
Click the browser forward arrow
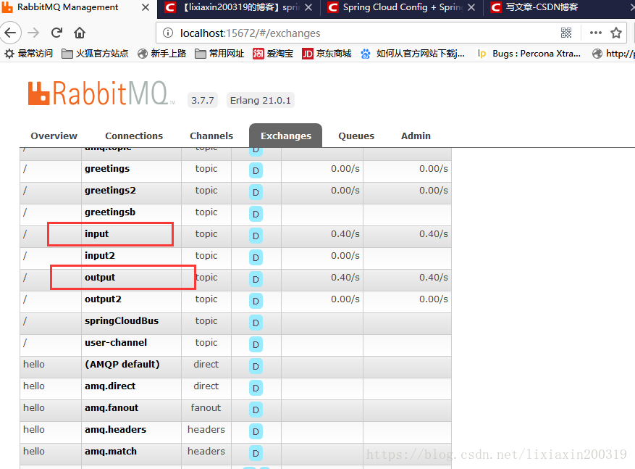point(33,33)
